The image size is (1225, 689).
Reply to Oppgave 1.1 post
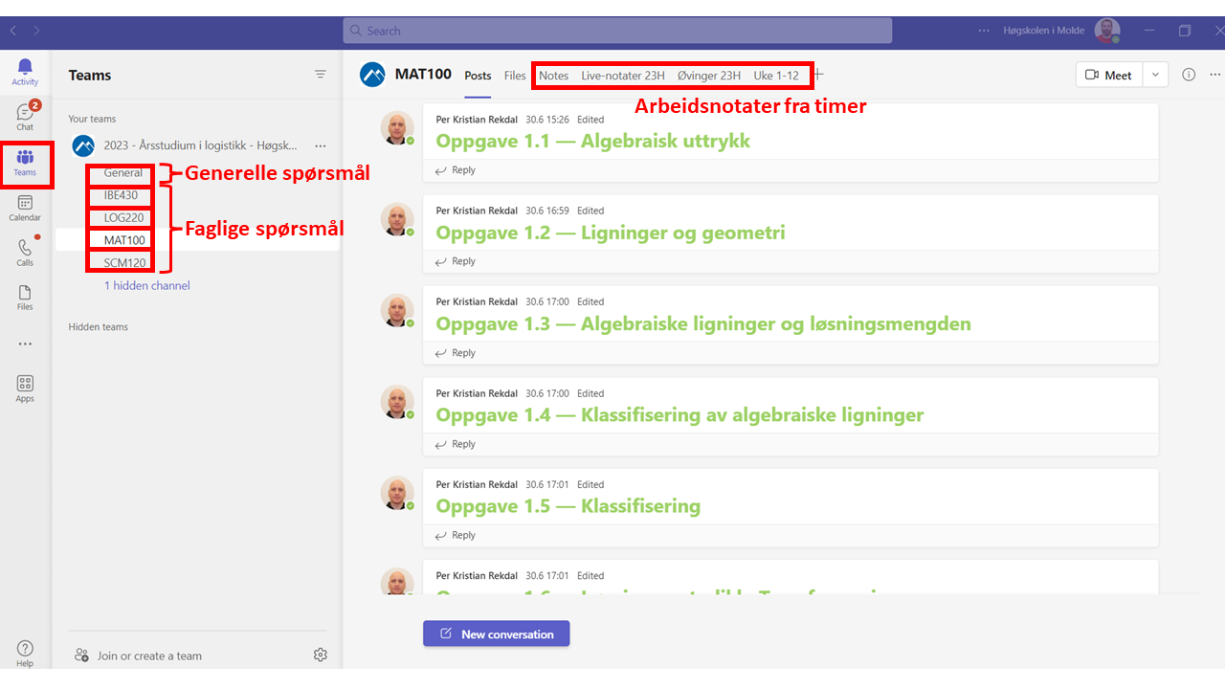(456, 169)
